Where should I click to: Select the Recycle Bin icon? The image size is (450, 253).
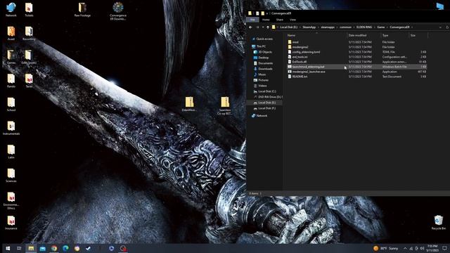coord(438,223)
